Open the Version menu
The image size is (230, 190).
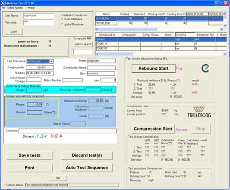click(31, 8)
